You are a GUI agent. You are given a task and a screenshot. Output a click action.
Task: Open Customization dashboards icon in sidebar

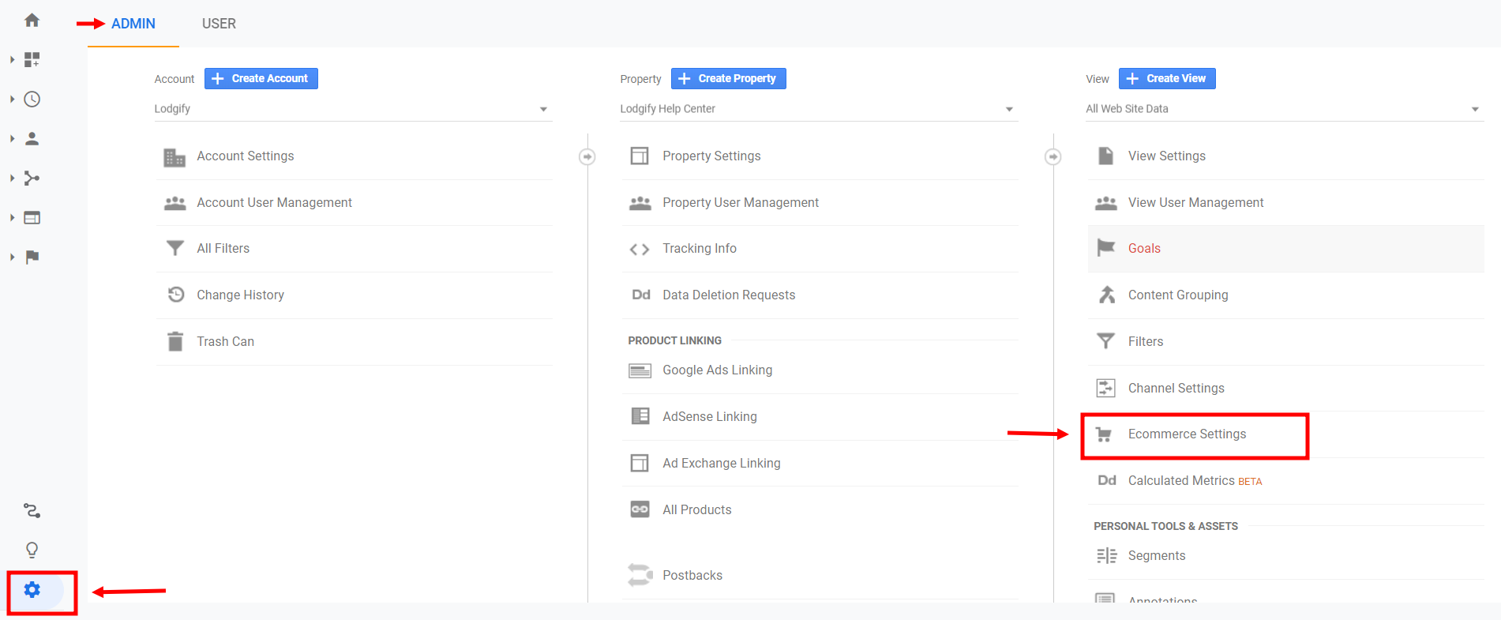(32, 60)
